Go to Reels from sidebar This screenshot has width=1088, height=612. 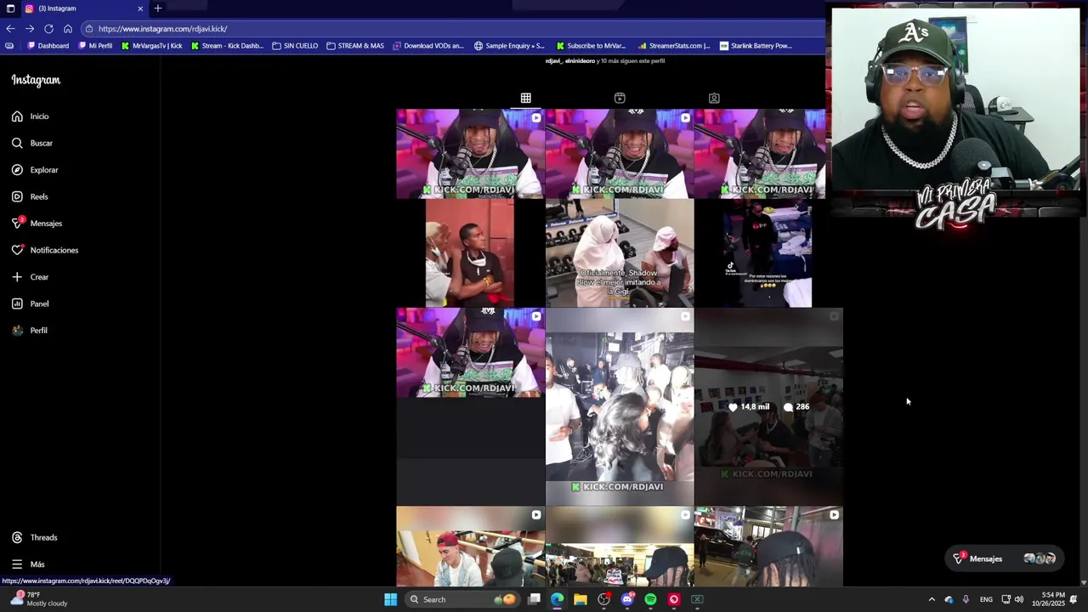[x=30, y=196]
